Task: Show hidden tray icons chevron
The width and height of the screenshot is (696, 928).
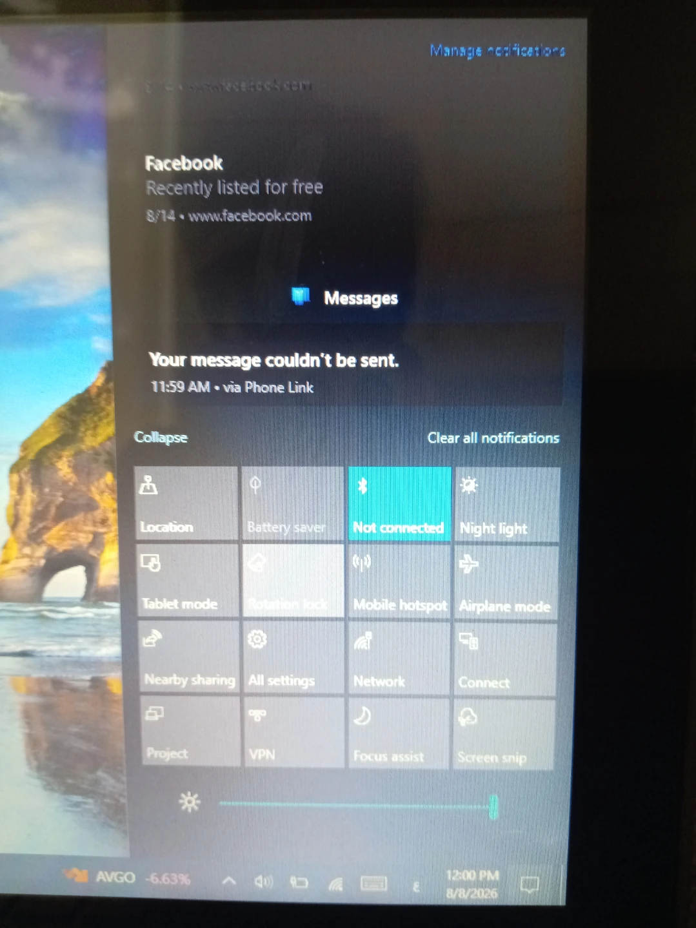Action: 229,880
